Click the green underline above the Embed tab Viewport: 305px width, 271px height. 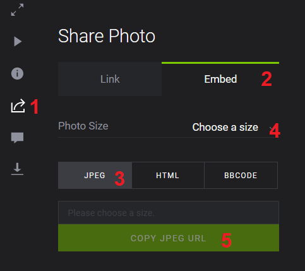[x=220, y=63]
